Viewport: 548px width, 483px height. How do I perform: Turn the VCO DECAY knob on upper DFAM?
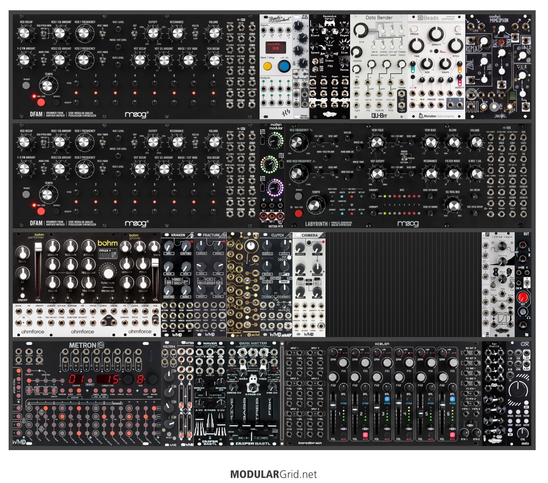[x=25, y=33]
